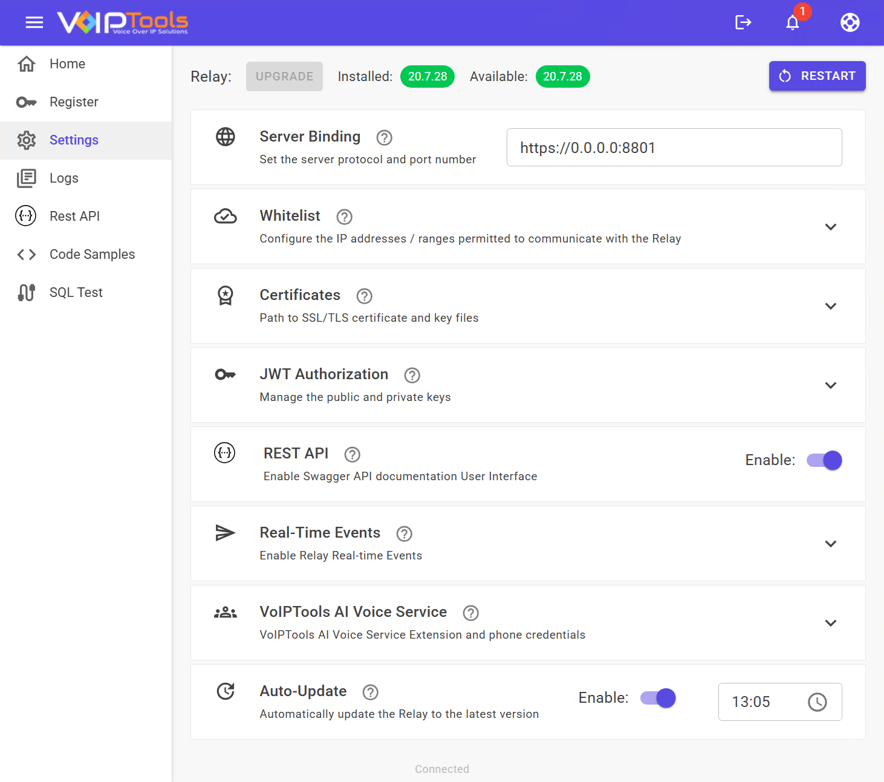Expand the VoIPTools AI Voice Service panel
884x782 pixels.
[830, 623]
